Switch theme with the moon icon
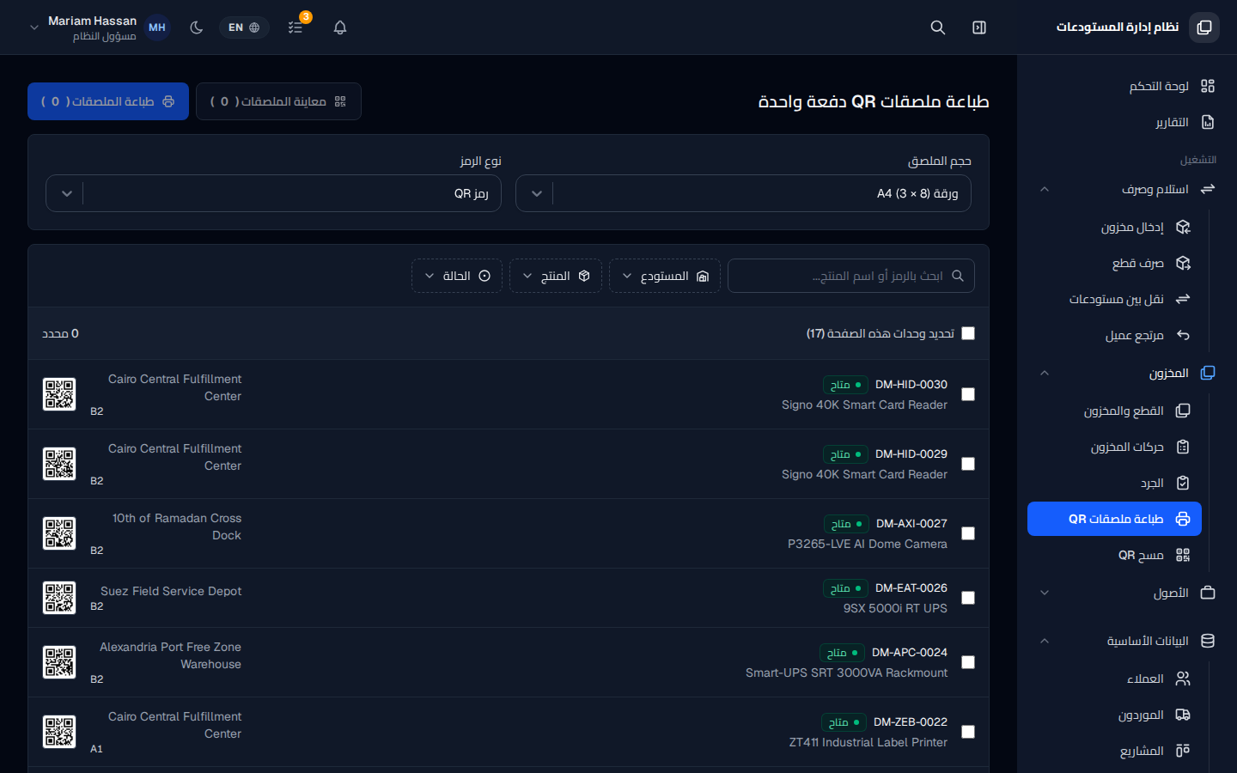This screenshot has width=1237, height=773. tap(197, 27)
